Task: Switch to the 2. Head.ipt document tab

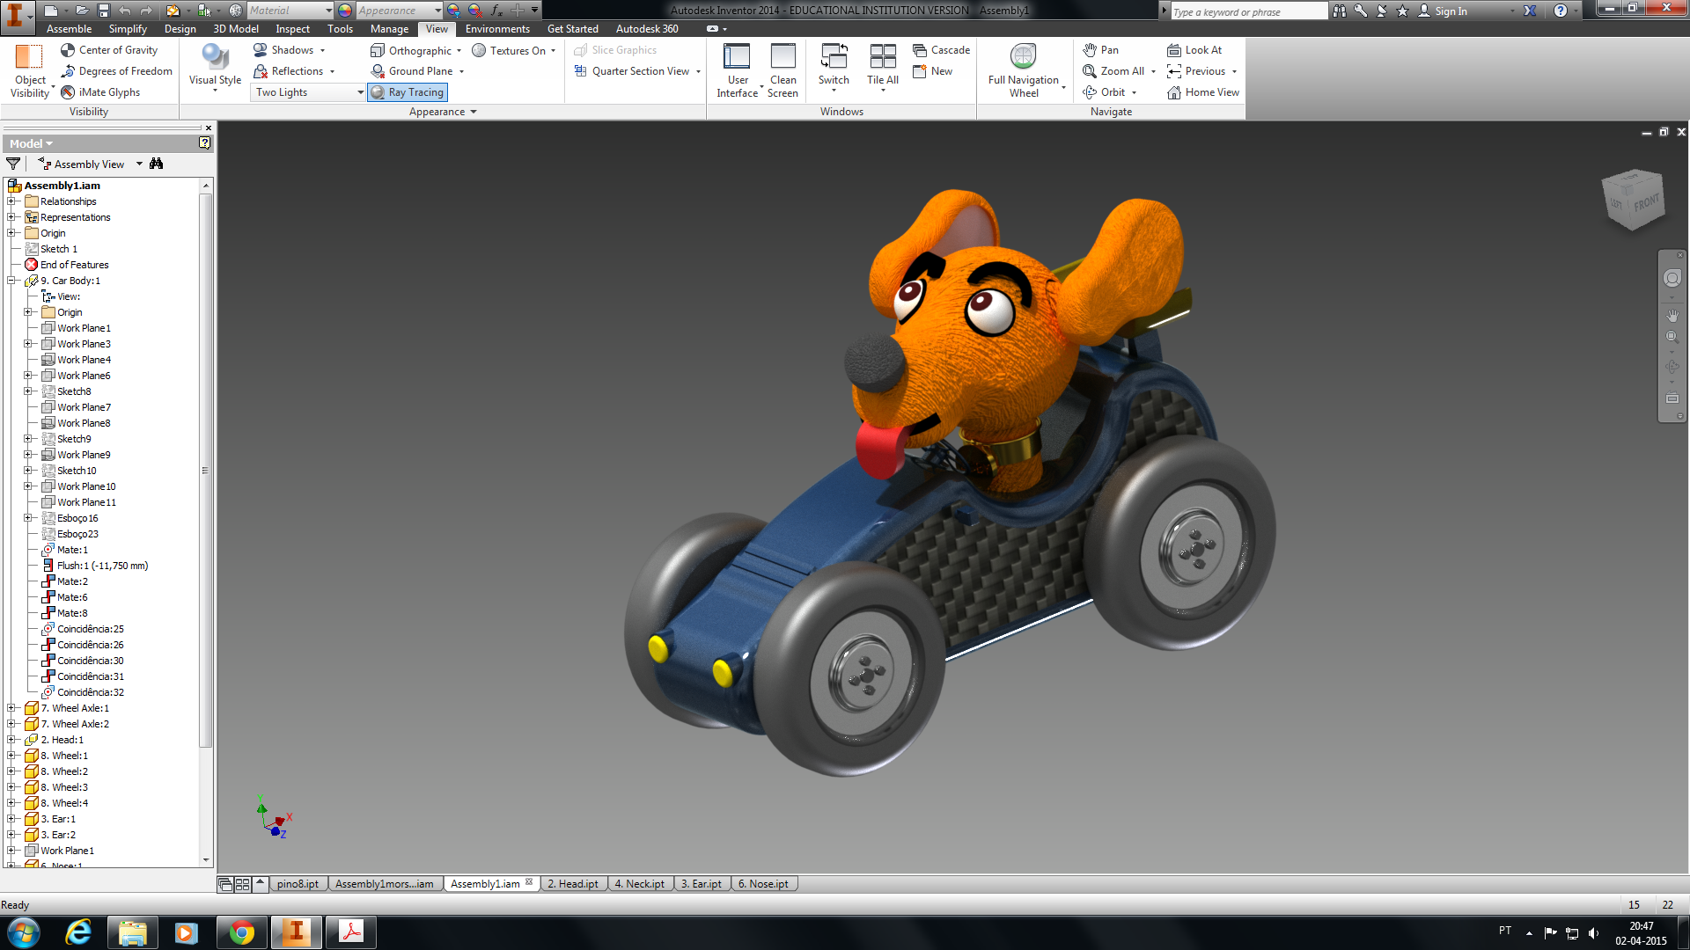Action: pos(572,884)
